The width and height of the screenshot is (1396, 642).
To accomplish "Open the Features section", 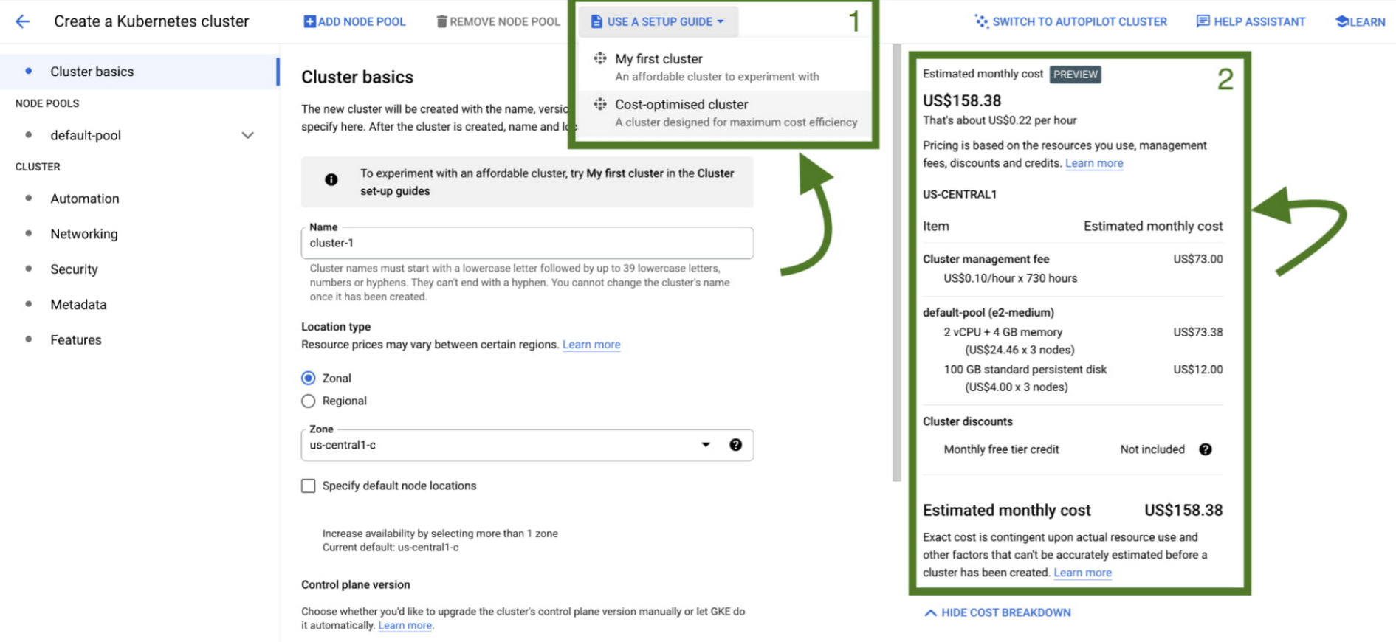I will click(76, 340).
